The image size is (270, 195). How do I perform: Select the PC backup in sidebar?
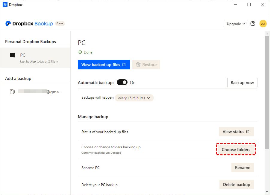[x=35, y=57]
